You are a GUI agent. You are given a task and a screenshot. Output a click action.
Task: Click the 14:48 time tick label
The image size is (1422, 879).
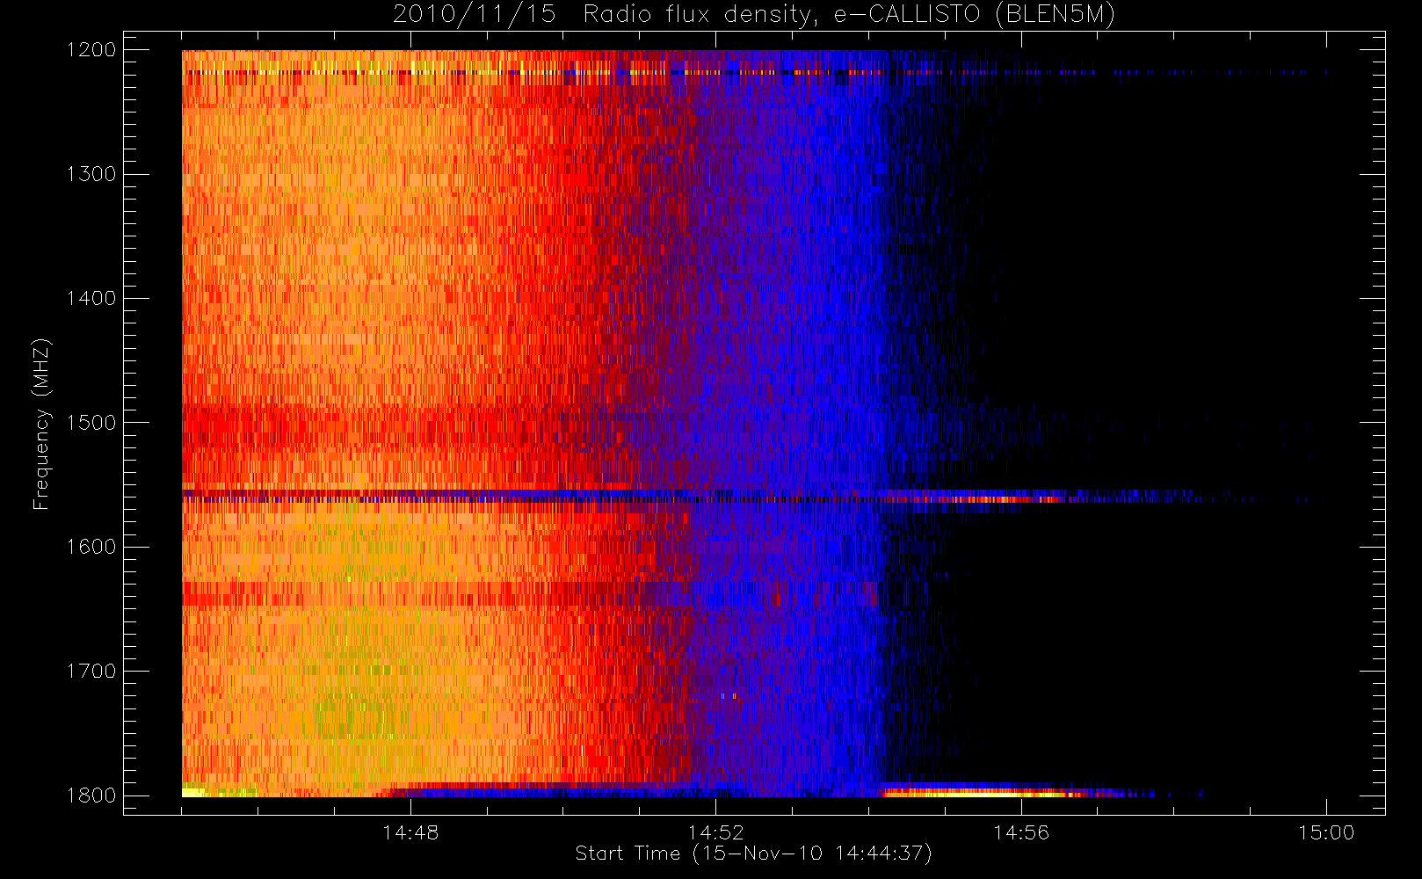pos(410,832)
